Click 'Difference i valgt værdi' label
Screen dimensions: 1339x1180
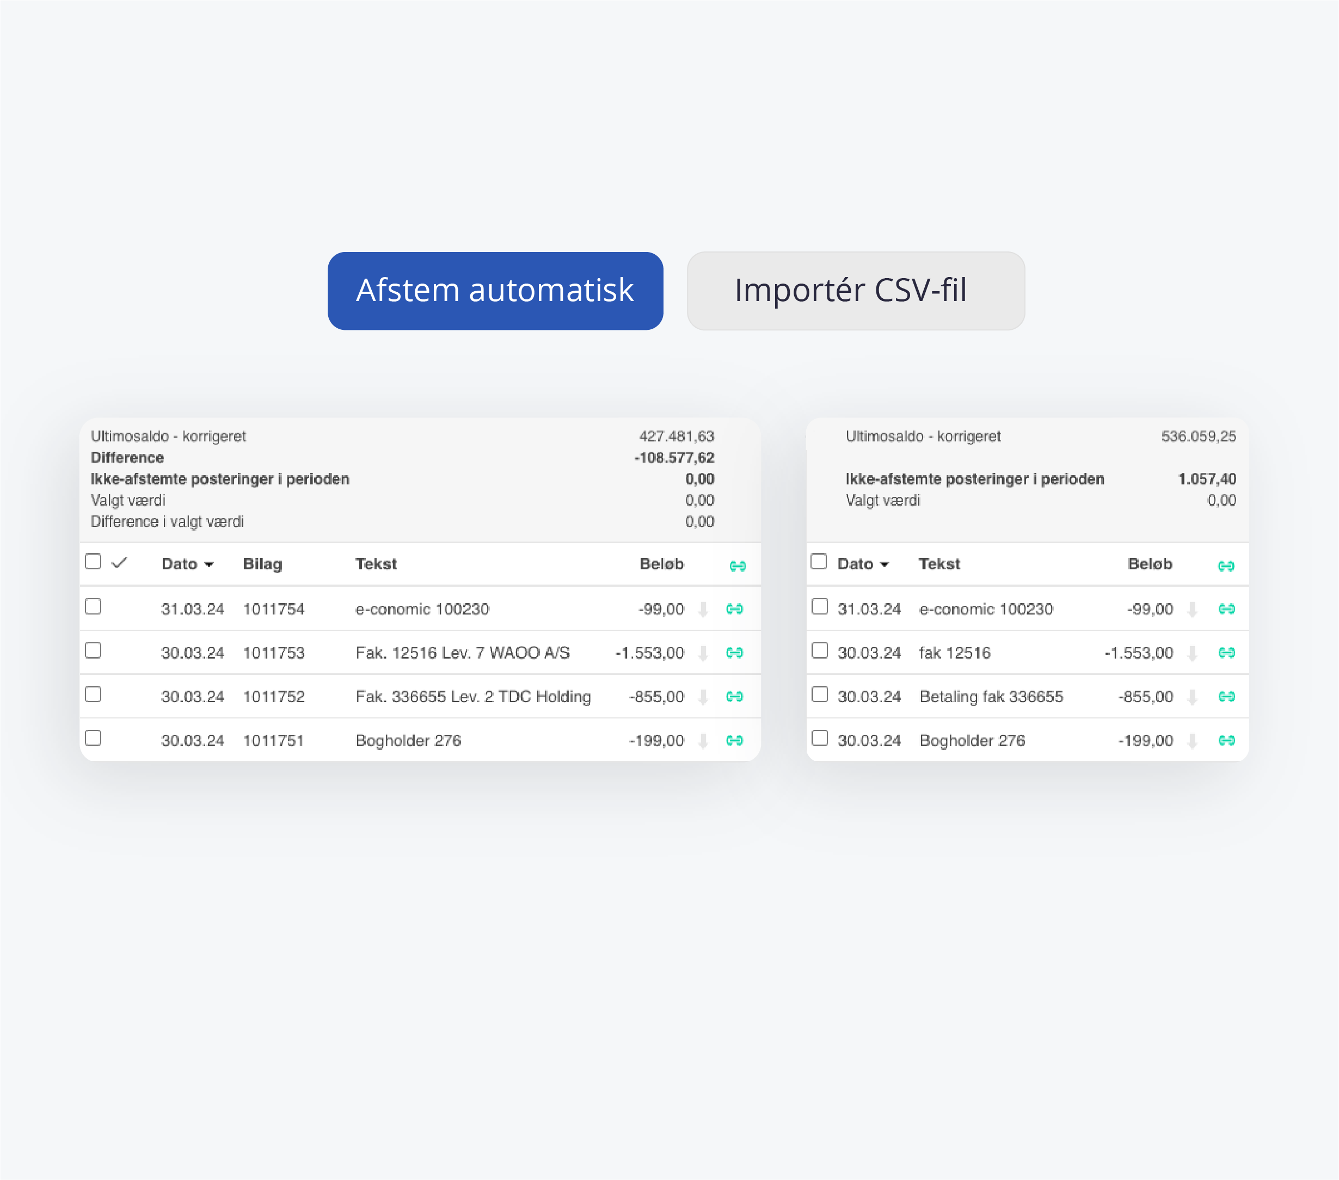(x=167, y=522)
